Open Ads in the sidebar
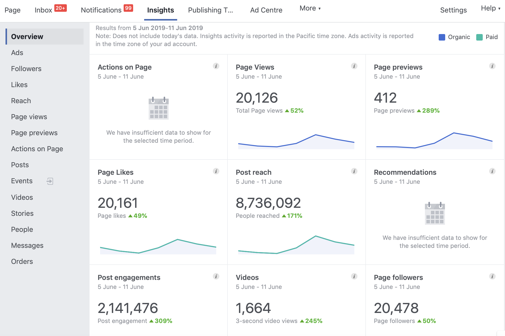The width and height of the screenshot is (505, 336). pos(17,53)
